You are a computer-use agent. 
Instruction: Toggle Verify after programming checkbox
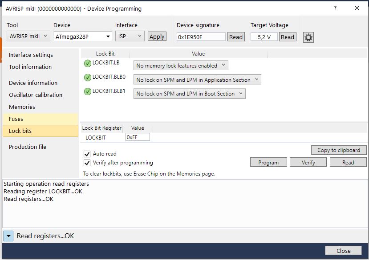point(87,163)
